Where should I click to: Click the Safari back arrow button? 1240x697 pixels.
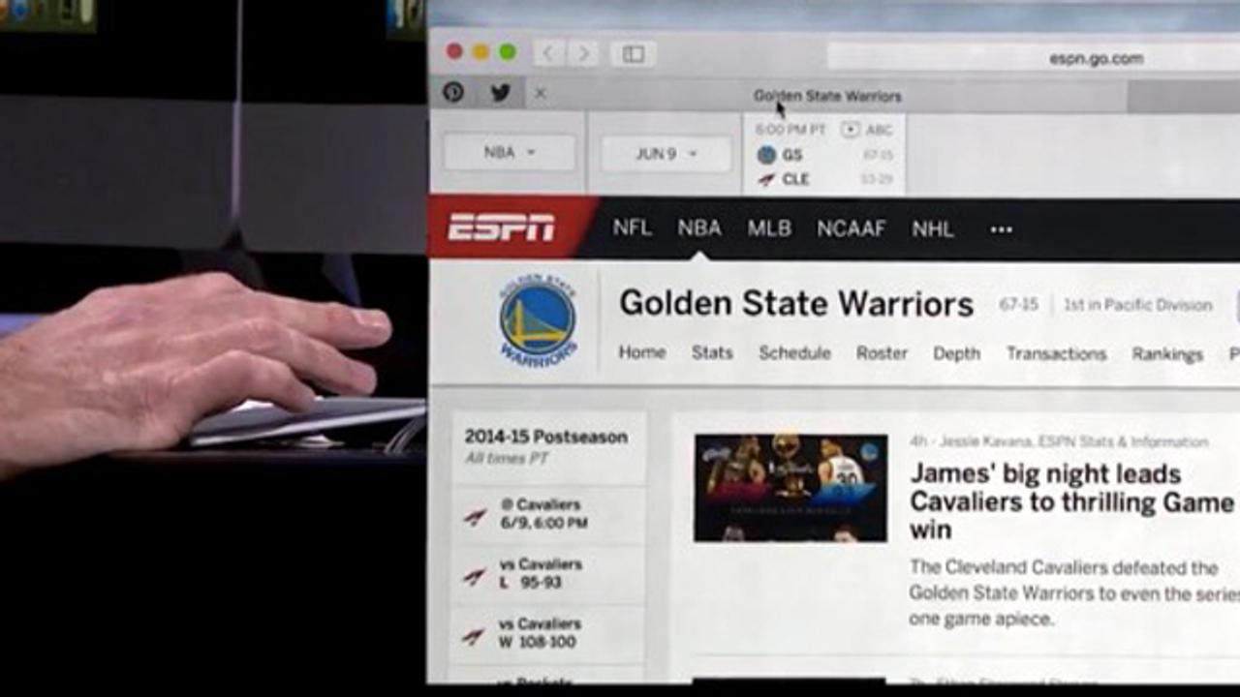pos(548,53)
